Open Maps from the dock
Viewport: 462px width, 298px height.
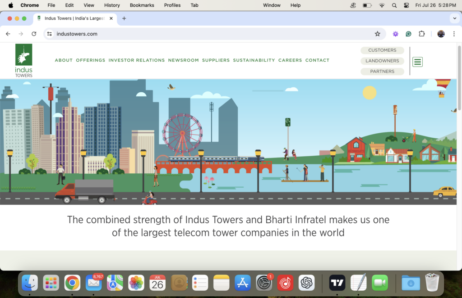(x=115, y=283)
